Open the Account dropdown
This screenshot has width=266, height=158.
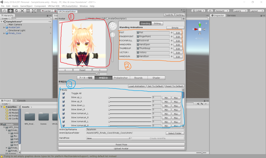(x=222, y=11)
